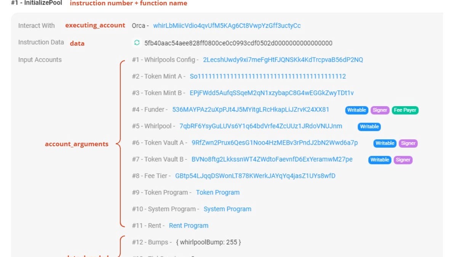Open the Rent Program link

[189, 225]
